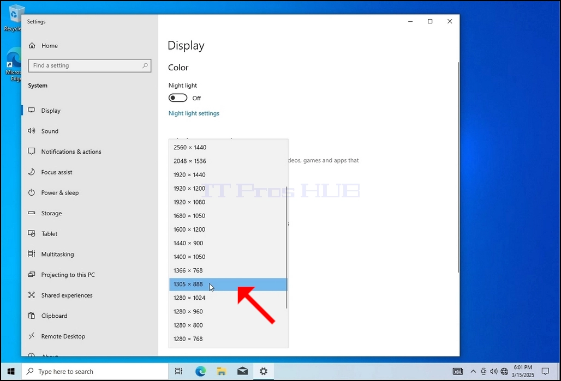
Task: Open the Mail app from taskbar
Action: [243, 371]
